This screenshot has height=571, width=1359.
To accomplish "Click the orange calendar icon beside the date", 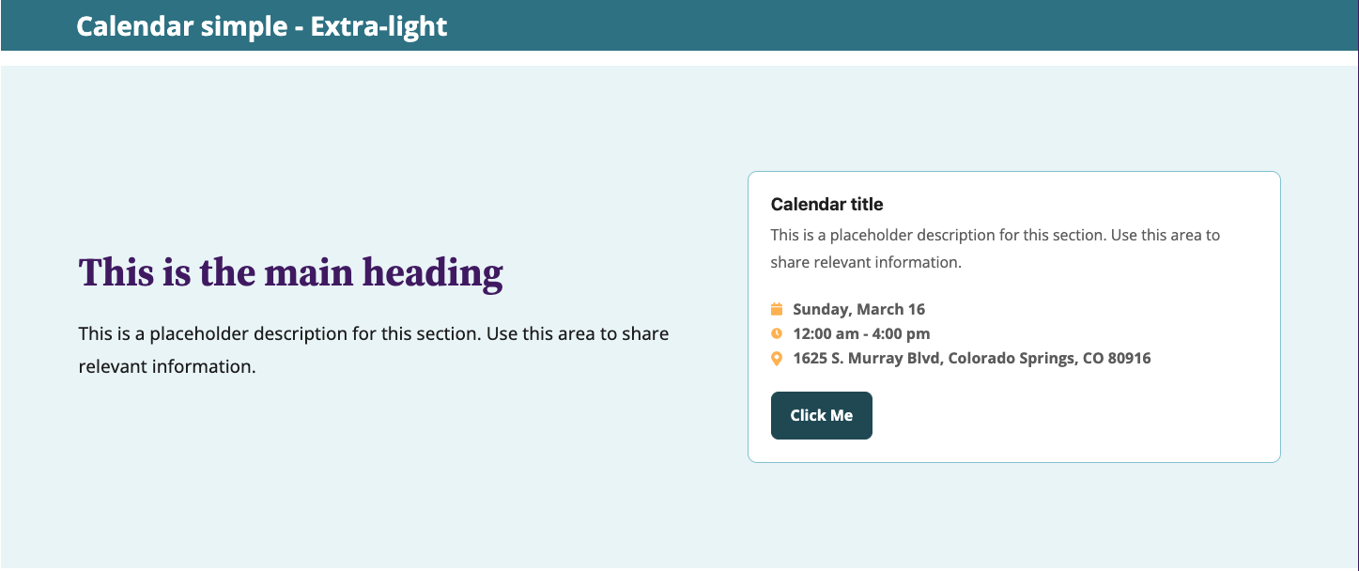I will click(x=777, y=309).
